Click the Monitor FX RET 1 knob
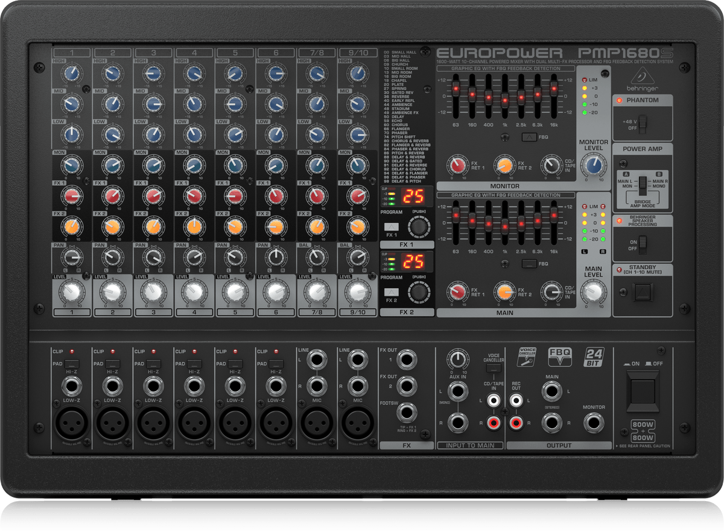 click(x=457, y=165)
